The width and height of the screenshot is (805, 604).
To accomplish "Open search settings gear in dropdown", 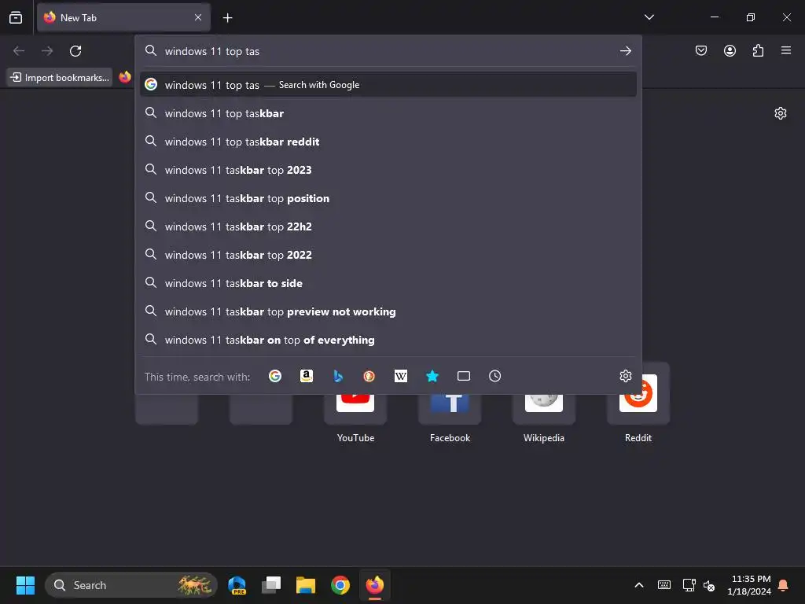I will click(x=625, y=376).
